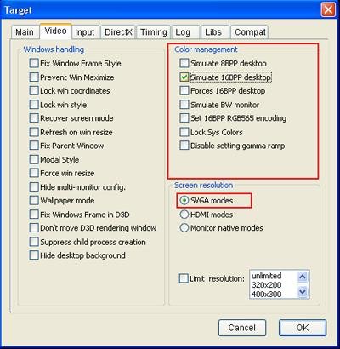
Task: Close the Target dialog window
Action: coord(328,10)
